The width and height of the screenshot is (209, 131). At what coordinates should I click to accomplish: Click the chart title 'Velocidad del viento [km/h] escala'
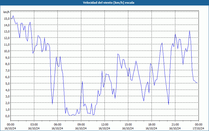pos(108,3)
